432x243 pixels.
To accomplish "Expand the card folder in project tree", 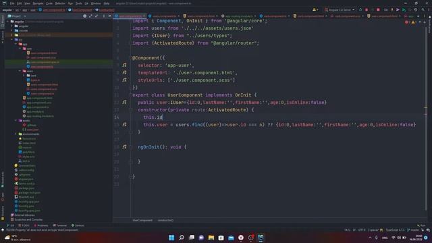I will tap(24, 76).
